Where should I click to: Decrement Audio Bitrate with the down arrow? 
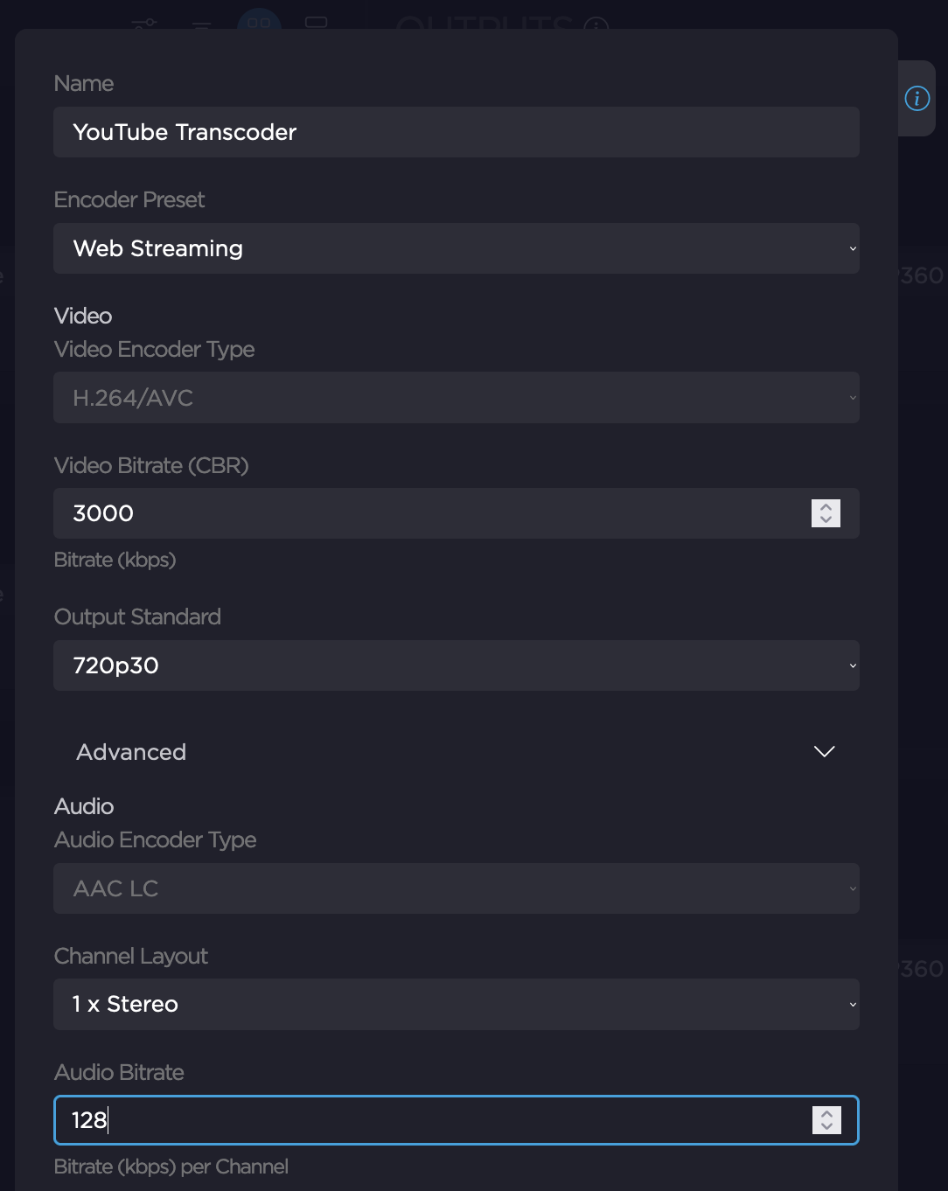(826, 1126)
